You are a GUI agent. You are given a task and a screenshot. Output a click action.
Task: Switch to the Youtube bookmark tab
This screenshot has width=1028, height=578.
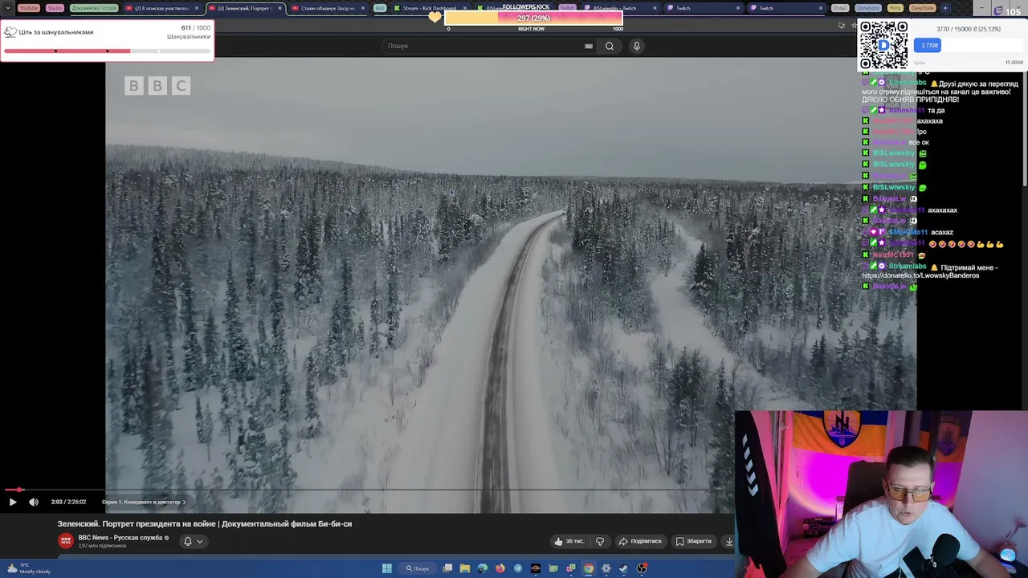tap(28, 8)
